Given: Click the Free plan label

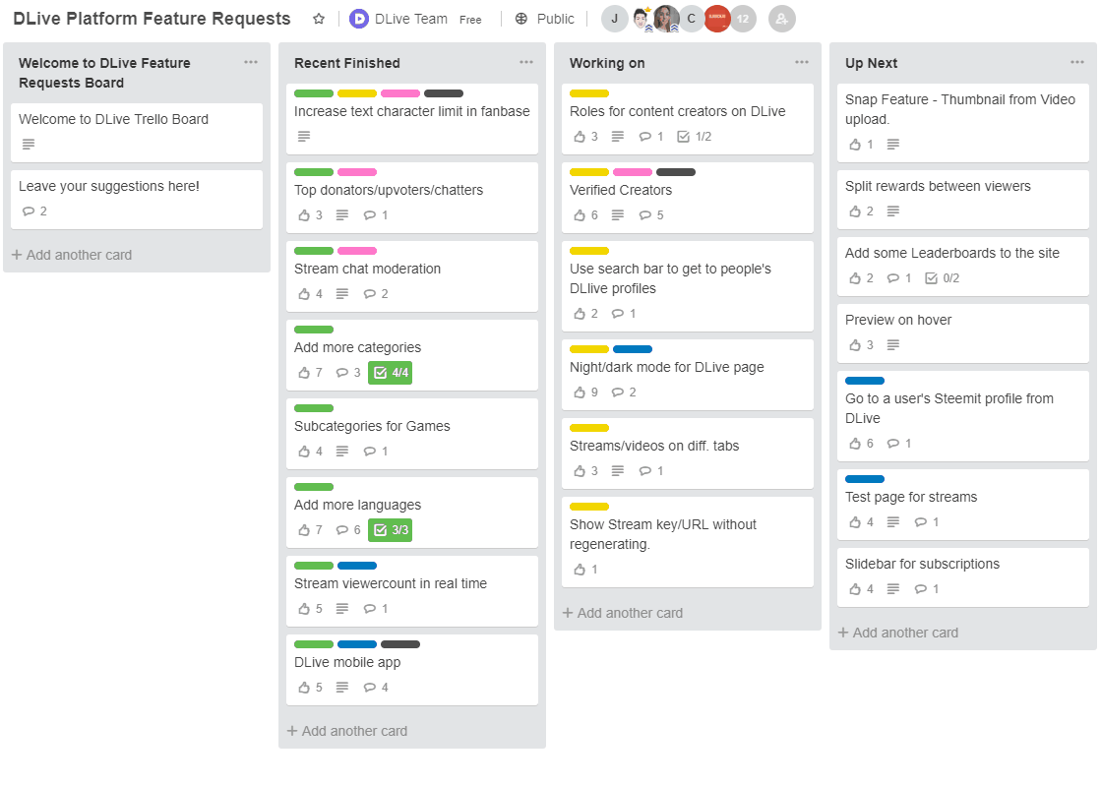Looking at the screenshot, I should [470, 20].
